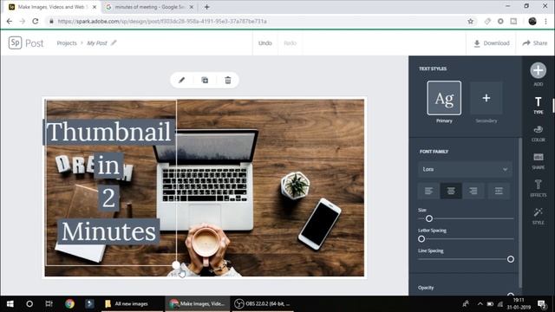
Task: Click the browser address bar
Action: coord(258,21)
